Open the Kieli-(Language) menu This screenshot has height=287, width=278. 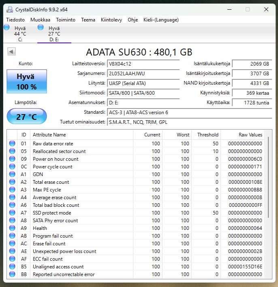(x=161, y=20)
